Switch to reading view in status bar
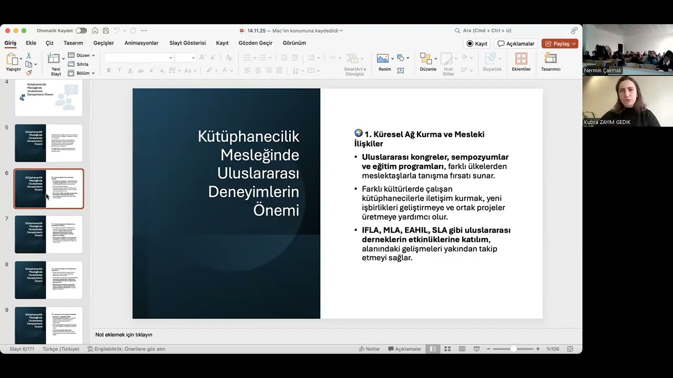The height and width of the screenshot is (378, 673). tap(462, 349)
